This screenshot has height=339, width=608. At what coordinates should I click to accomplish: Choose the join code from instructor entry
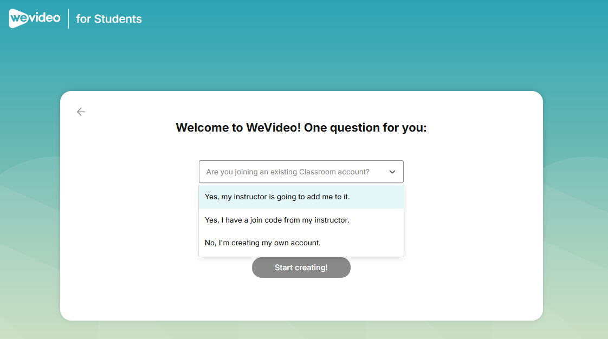click(x=301, y=220)
